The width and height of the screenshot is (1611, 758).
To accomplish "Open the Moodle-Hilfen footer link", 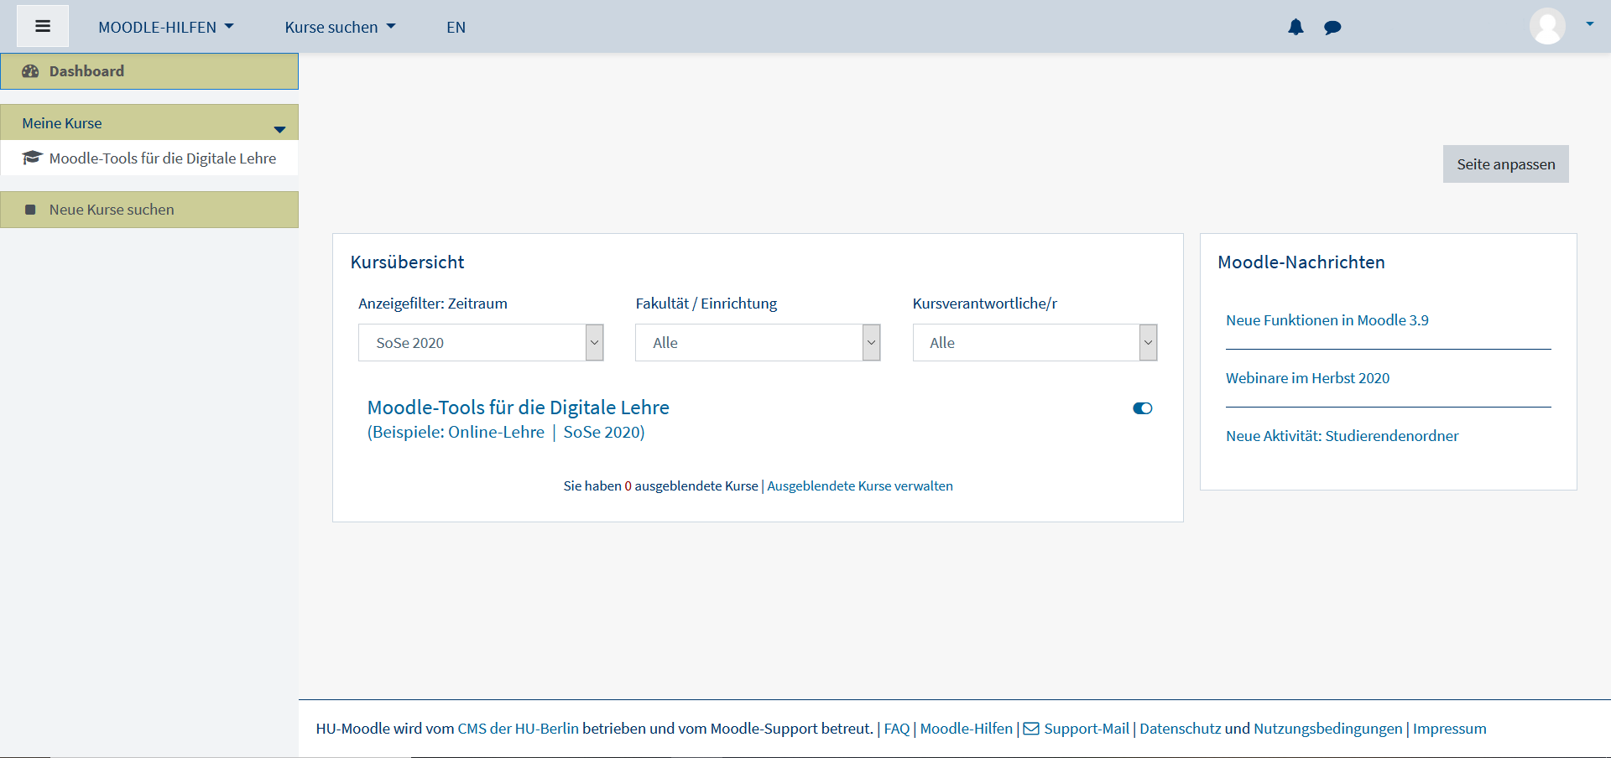I will click(x=967, y=729).
